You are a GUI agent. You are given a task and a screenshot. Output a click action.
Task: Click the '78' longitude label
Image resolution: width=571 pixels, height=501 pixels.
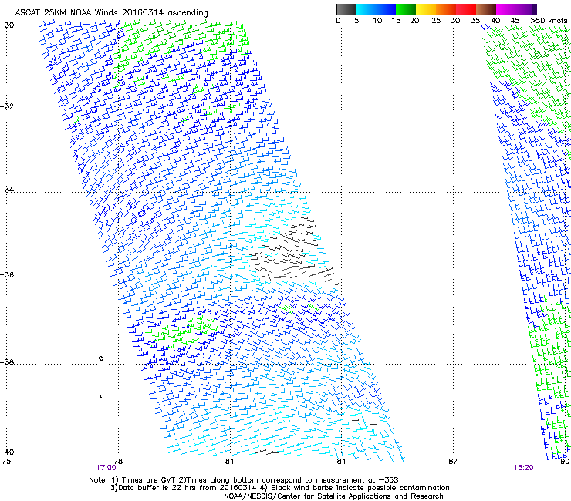pos(118,462)
